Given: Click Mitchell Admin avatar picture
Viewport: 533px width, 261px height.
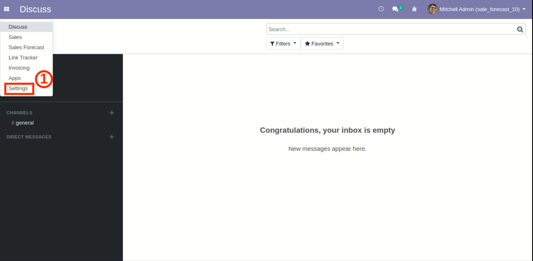Looking at the screenshot, I should (x=432, y=9).
